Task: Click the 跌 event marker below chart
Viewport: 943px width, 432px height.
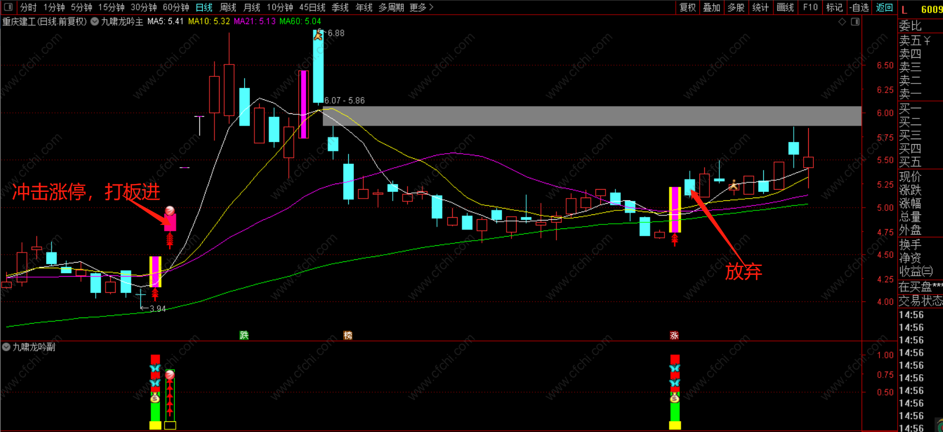Action: pos(244,335)
